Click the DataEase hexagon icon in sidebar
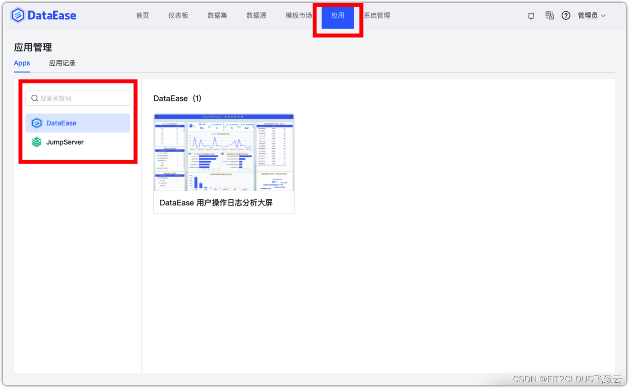 [x=37, y=123]
